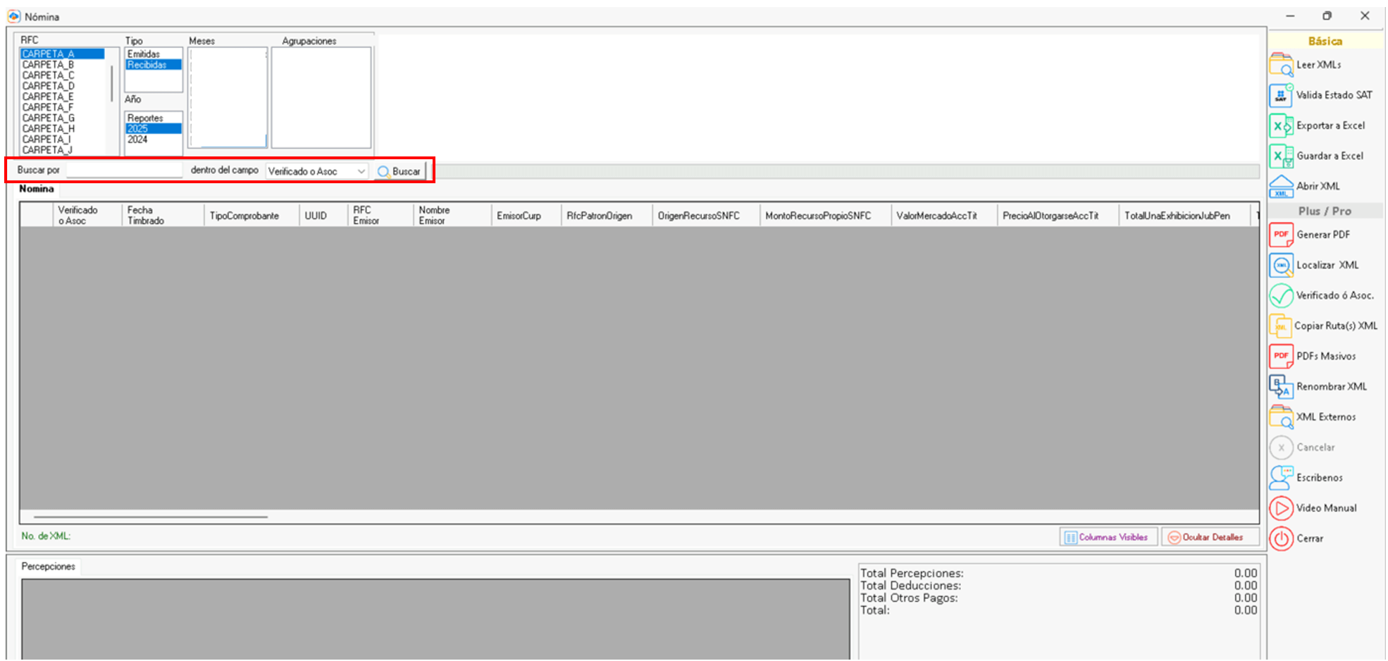Screen dimensions: 1388x661
Task: Play the Video Manual
Action: [x=1281, y=508]
